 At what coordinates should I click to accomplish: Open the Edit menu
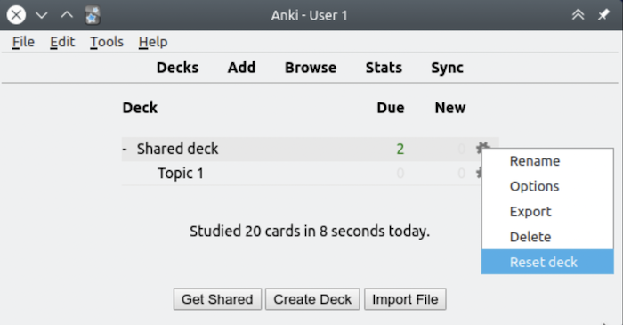(62, 42)
